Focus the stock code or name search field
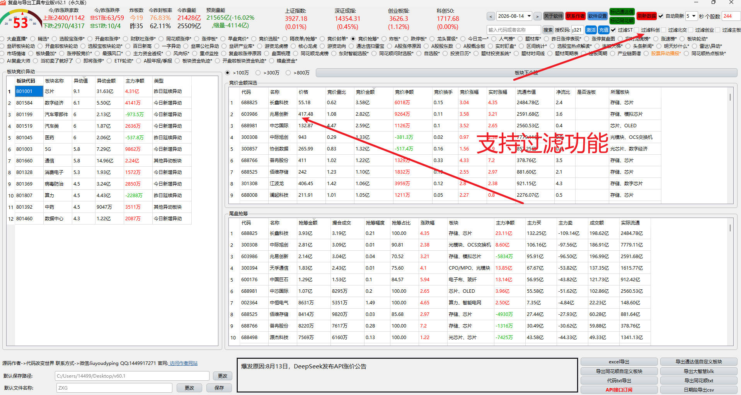Viewport: 741px width, 395px height. pos(514,30)
